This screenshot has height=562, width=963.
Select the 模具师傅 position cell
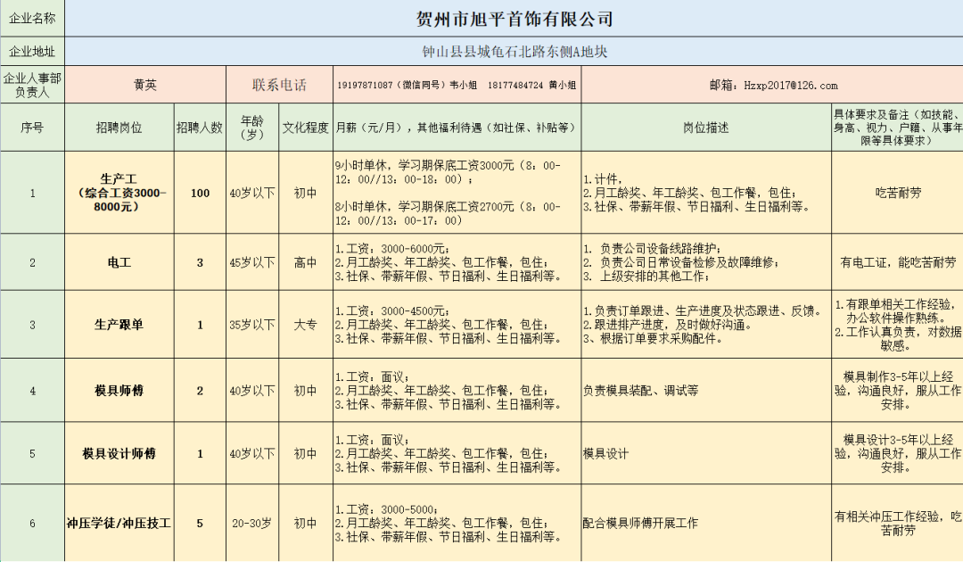[x=122, y=390]
